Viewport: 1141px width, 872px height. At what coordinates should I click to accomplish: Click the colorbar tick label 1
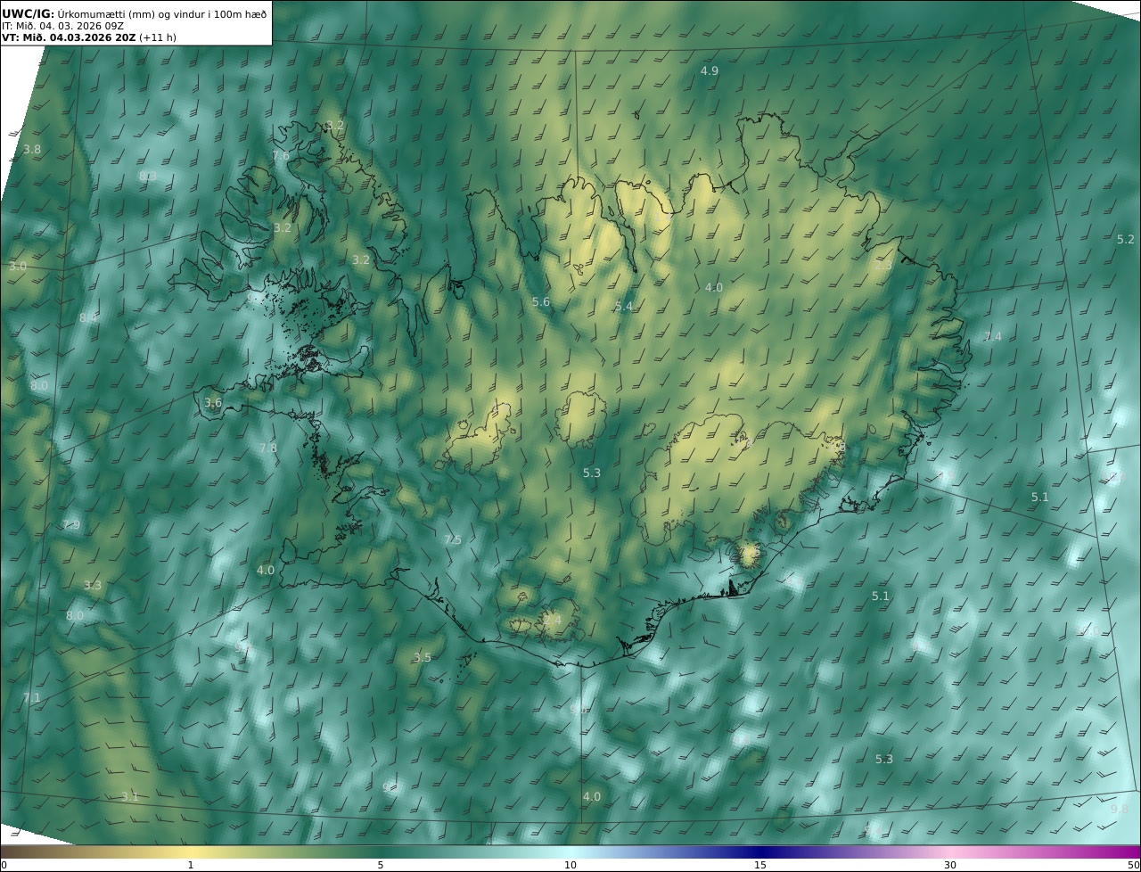[190, 865]
